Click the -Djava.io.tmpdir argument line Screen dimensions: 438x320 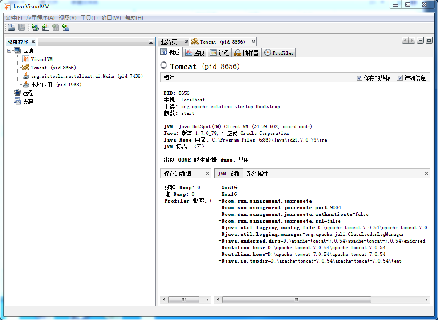(310, 261)
